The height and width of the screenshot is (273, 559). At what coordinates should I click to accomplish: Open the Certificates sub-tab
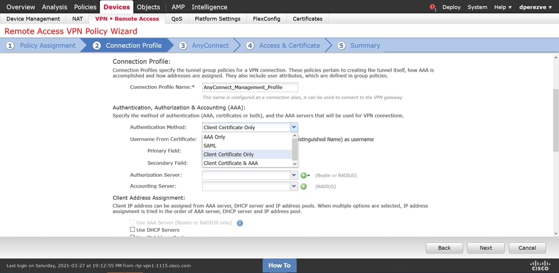point(308,19)
